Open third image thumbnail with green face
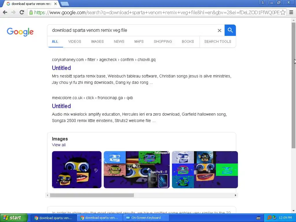The height and width of the screenshot is (222, 296). [205, 169]
